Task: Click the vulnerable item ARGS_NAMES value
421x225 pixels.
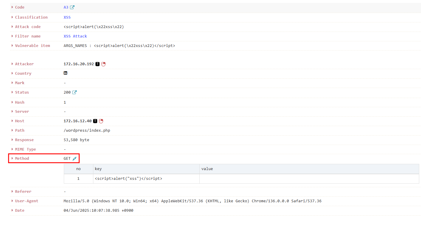Action: 119,46
